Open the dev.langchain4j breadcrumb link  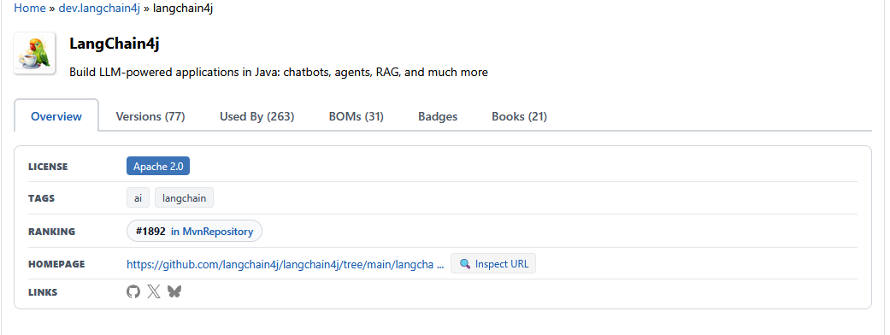pos(99,8)
